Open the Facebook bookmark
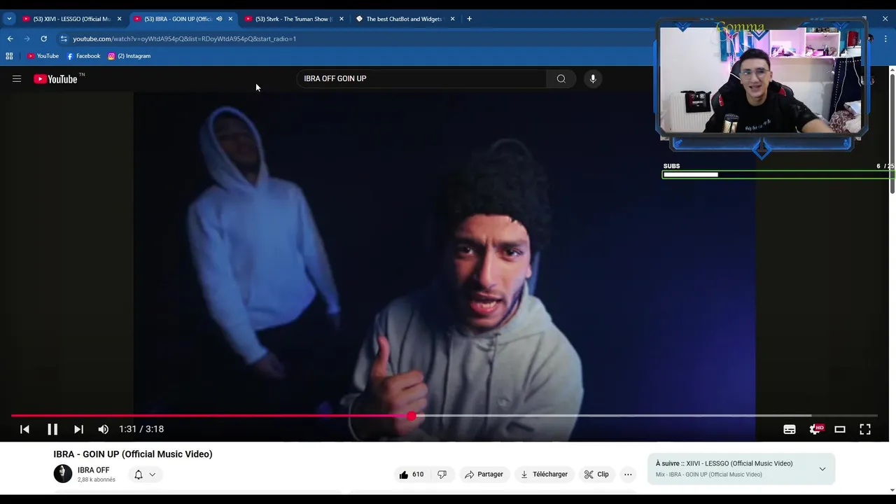Image resolution: width=896 pixels, height=504 pixels. (83, 56)
